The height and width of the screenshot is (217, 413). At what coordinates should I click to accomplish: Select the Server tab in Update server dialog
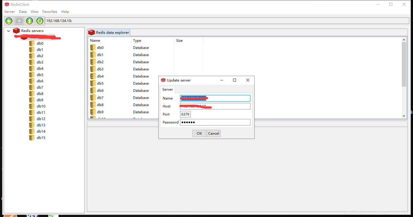(x=167, y=89)
